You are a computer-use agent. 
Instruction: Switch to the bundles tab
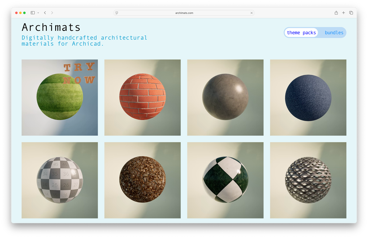point(334,33)
